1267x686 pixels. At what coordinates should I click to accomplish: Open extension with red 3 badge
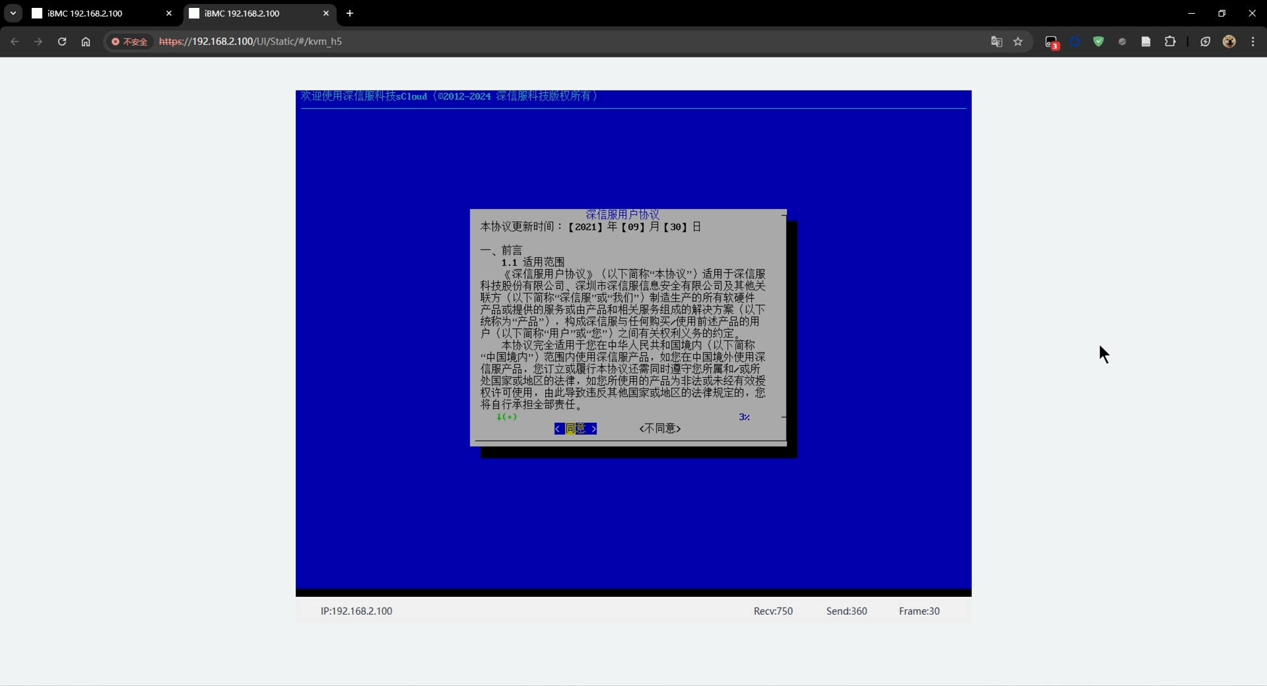(1052, 42)
